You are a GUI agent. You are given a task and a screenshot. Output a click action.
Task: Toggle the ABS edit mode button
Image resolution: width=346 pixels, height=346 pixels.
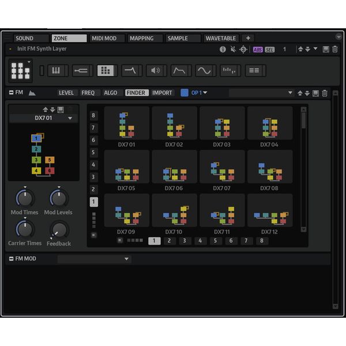tap(257, 50)
